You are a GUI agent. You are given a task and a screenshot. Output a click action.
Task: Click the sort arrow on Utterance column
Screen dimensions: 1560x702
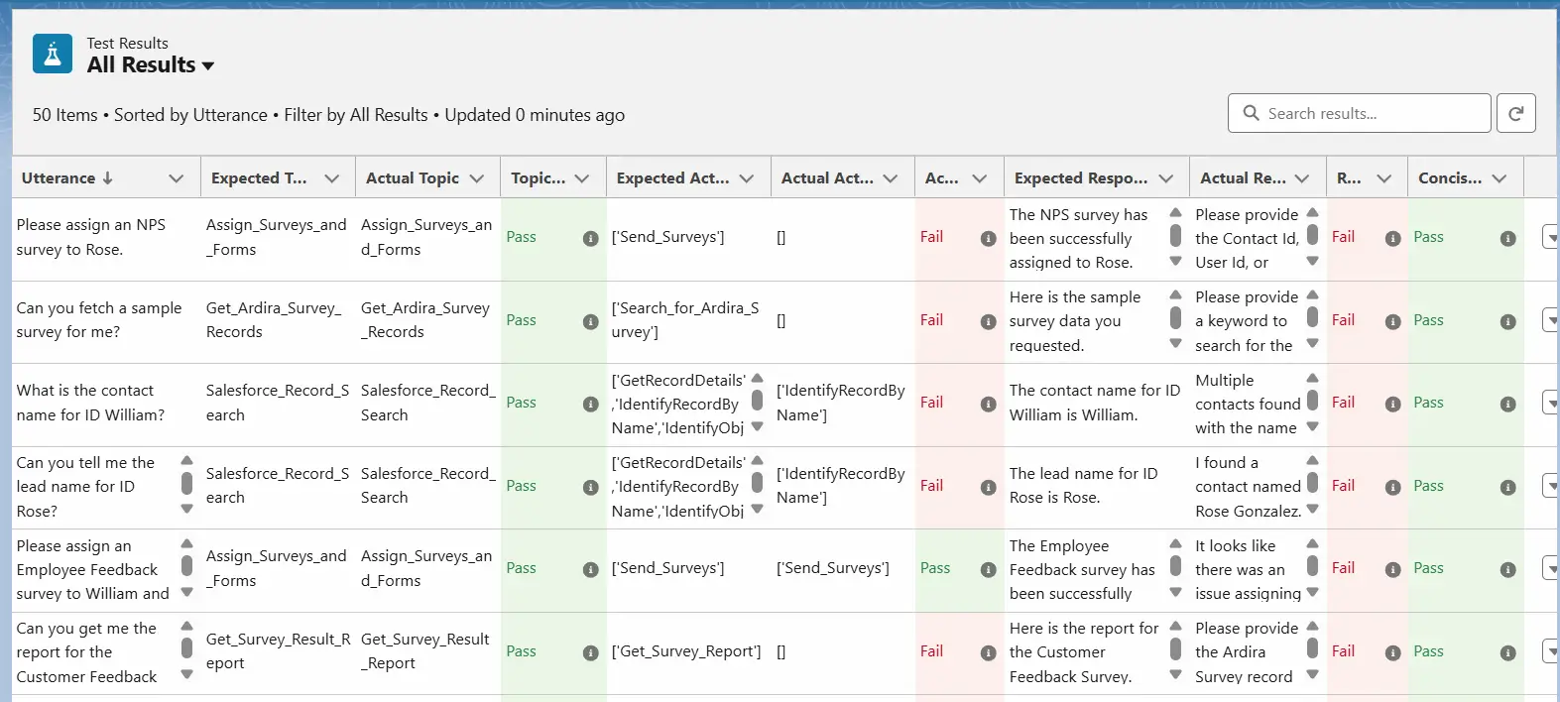[x=107, y=178]
